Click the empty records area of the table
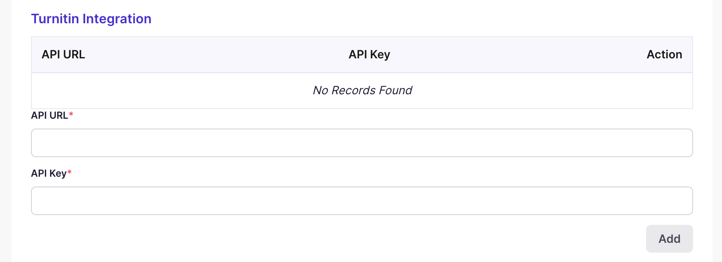The image size is (722, 262). pyautogui.click(x=362, y=90)
